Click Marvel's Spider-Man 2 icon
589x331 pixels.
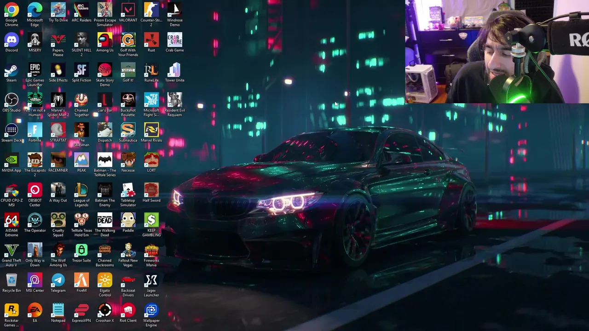pyautogui.click(x=58, y=100)
